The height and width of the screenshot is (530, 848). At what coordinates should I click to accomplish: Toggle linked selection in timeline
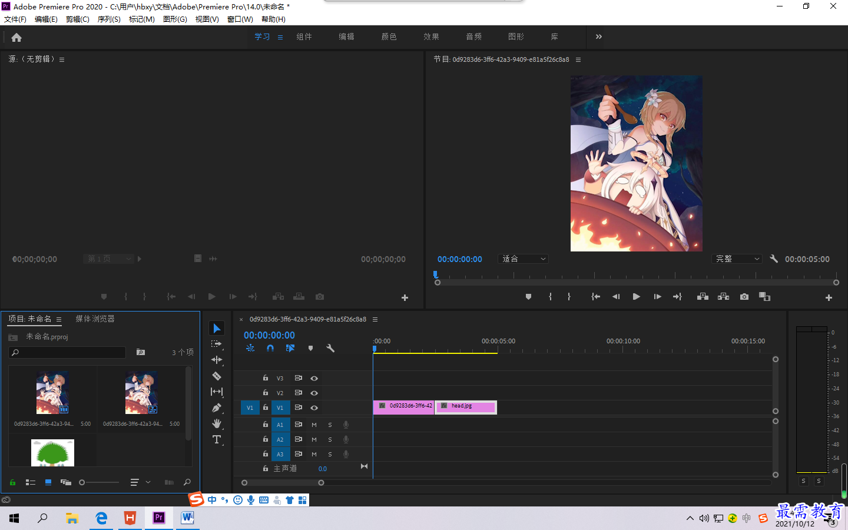[290, 348]
